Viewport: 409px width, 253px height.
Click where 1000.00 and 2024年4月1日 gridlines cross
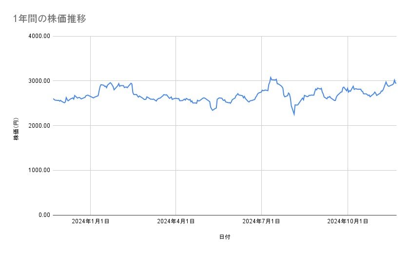(175, 170)
